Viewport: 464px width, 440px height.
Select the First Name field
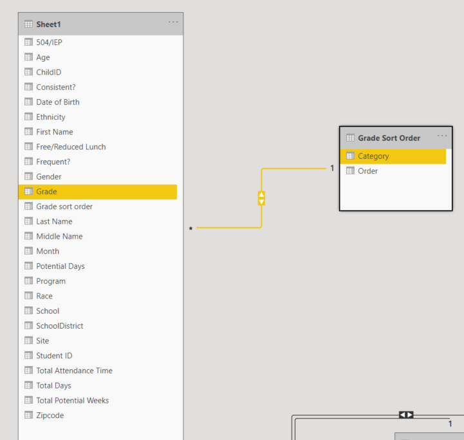coord(98,132)
